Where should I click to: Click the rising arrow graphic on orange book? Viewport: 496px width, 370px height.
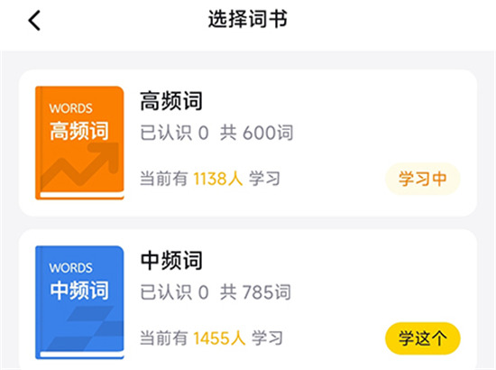click(79, 165)
